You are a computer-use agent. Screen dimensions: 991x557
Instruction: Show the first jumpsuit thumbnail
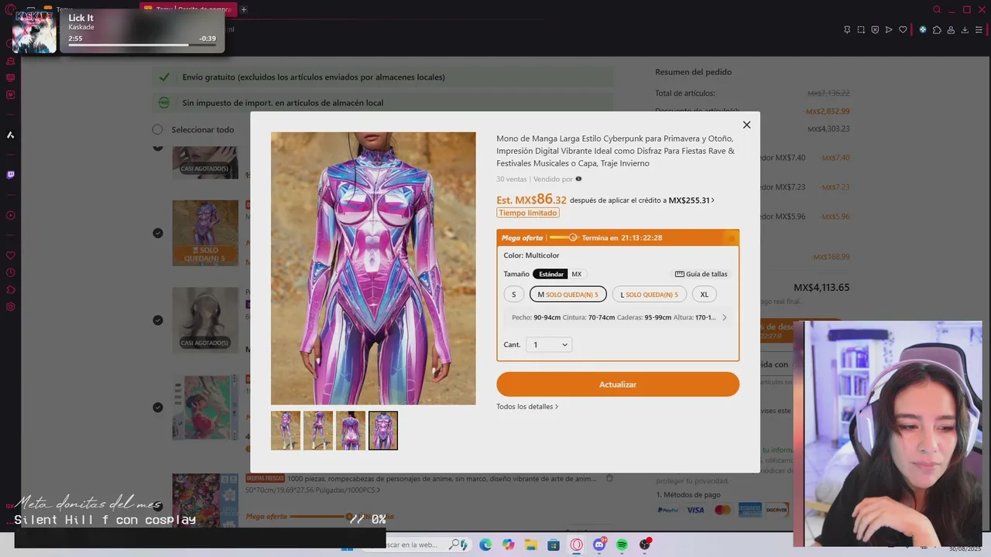286,430
